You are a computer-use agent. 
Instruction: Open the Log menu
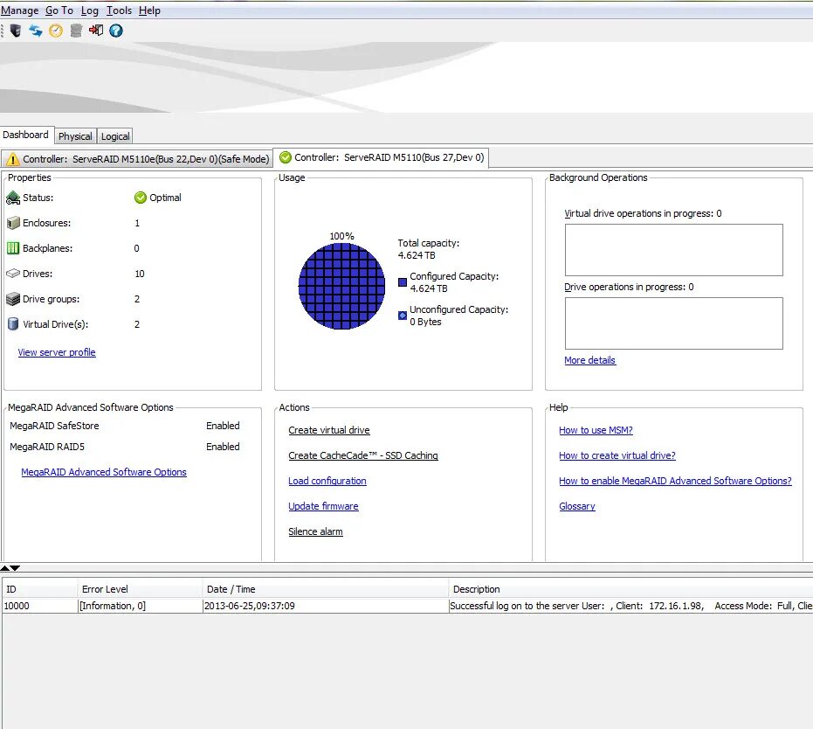pyautogui.click(x=90, y=10)
